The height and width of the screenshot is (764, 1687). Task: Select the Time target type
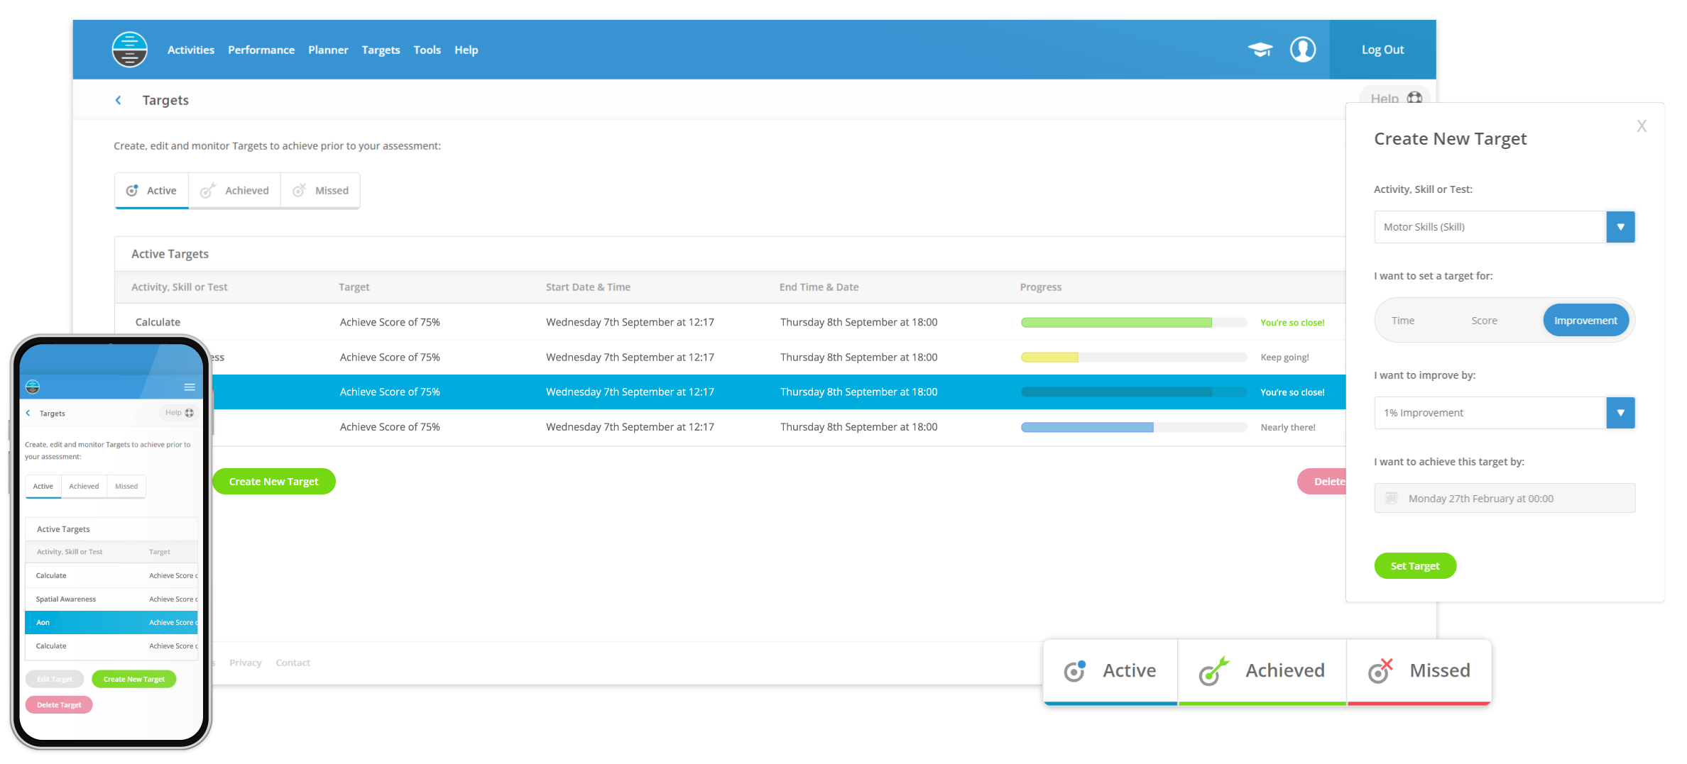pos(1402,321)
